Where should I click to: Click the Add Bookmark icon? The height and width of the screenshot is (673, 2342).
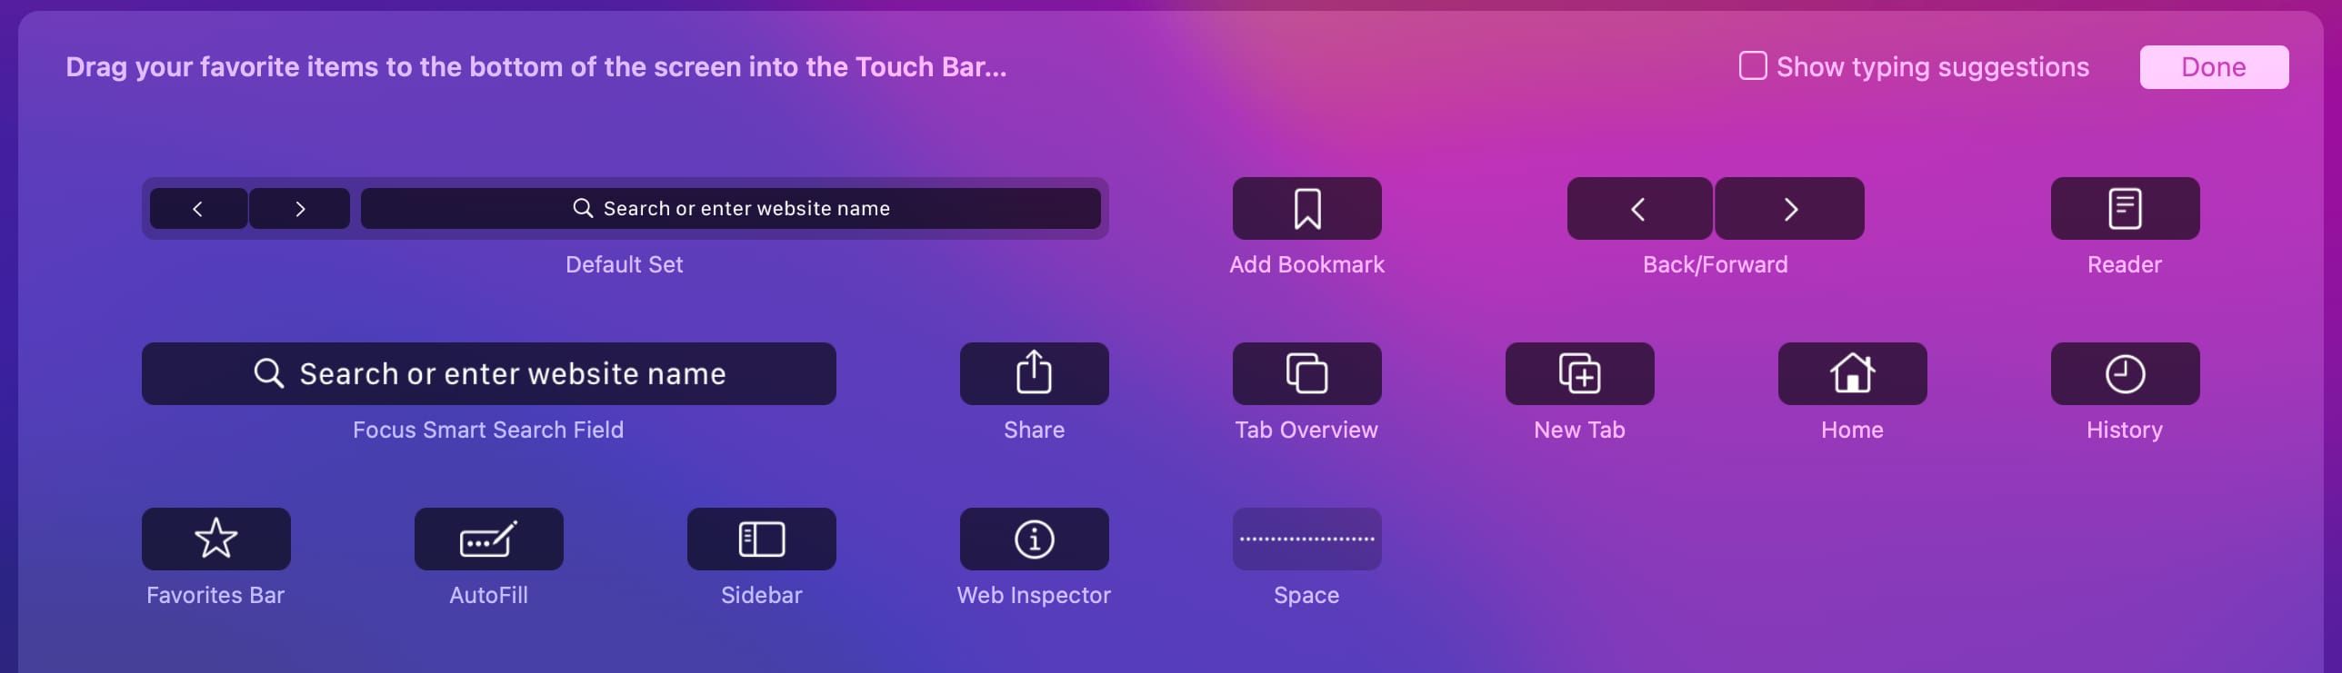1306,209
